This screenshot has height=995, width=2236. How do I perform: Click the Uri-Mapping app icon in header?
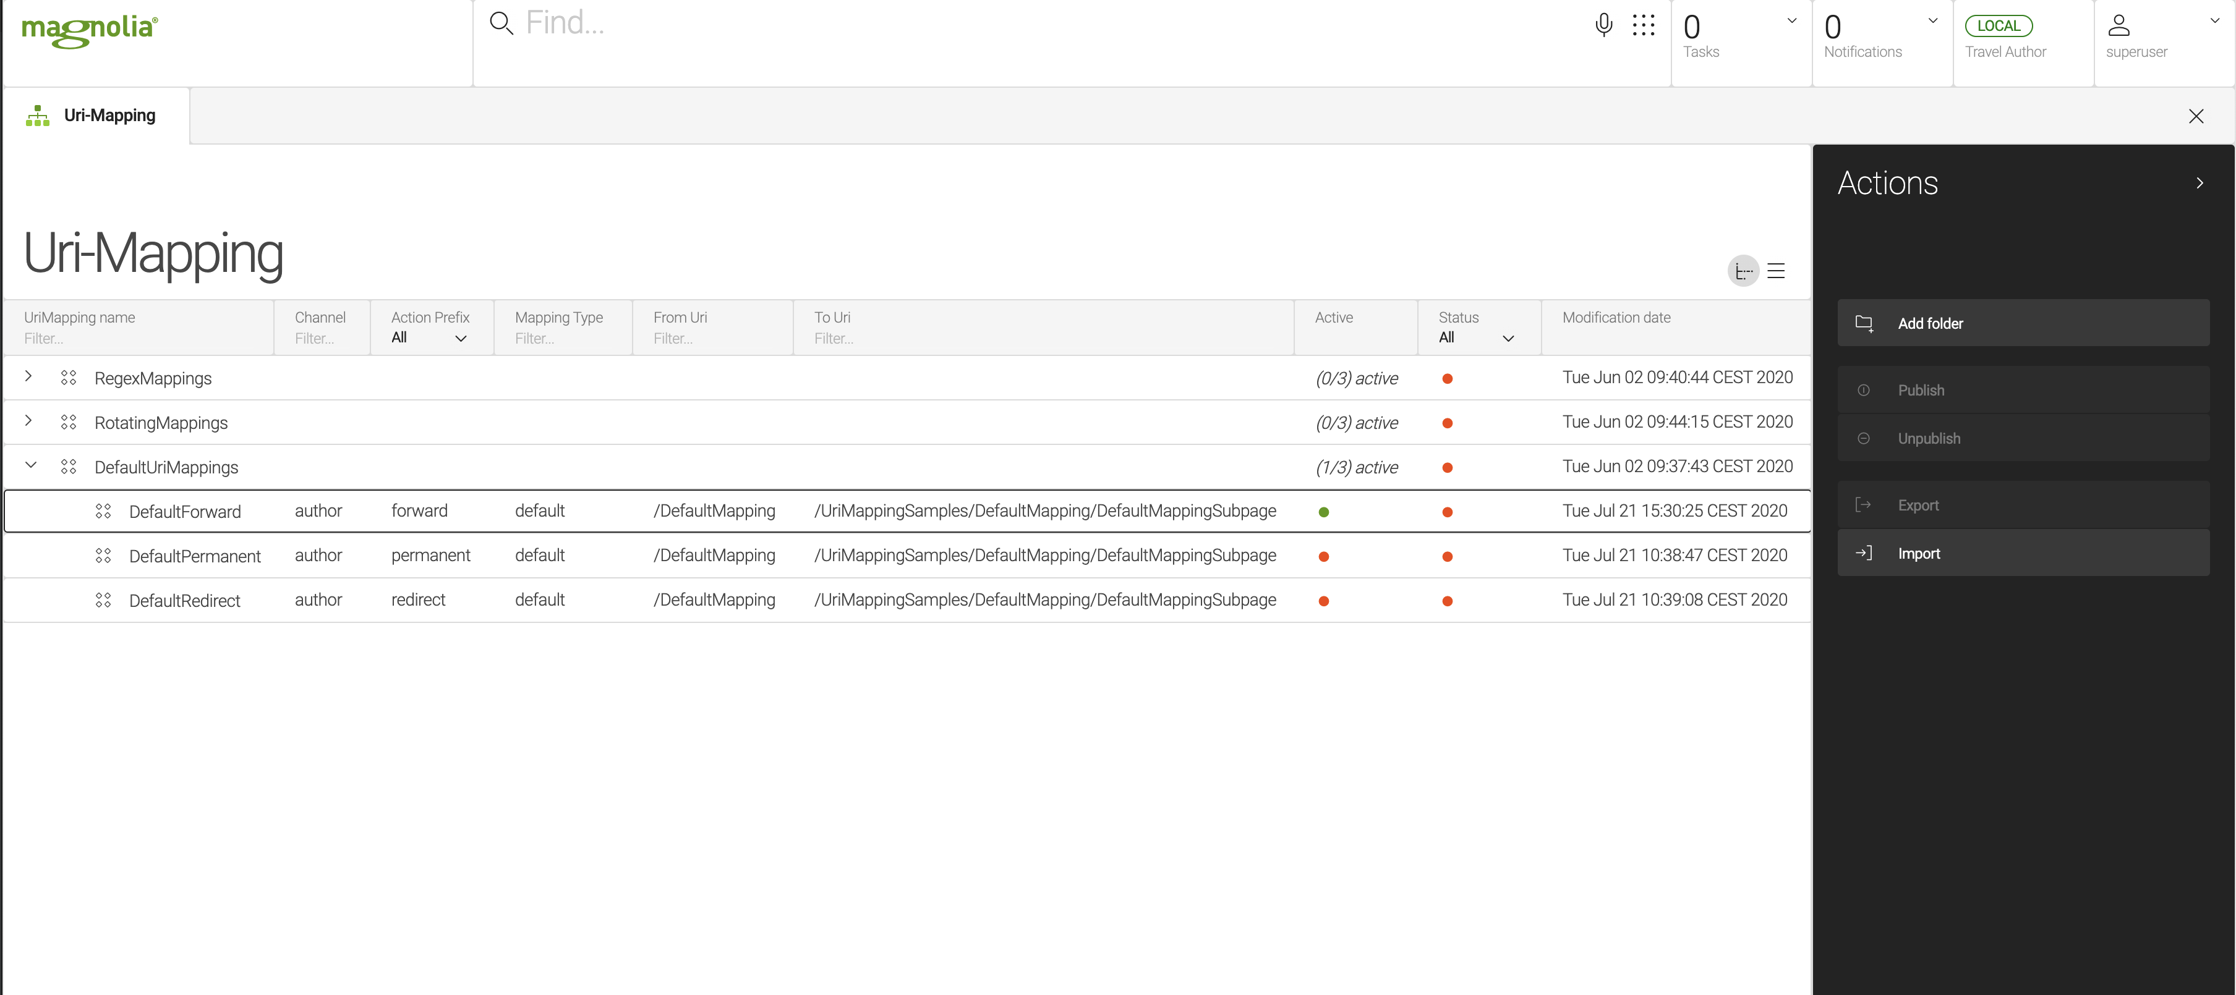[x=37, y=116]
